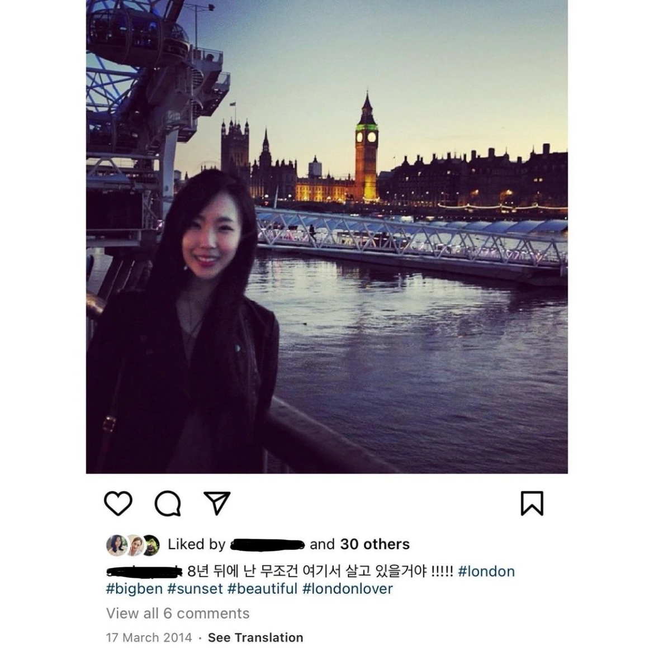Click the redacted liker username
The height and width of the screenshot is (651, 654).
(267, 545)
